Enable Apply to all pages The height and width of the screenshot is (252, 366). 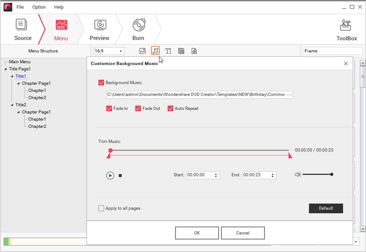pyautogui.click(x=102, y=208)
